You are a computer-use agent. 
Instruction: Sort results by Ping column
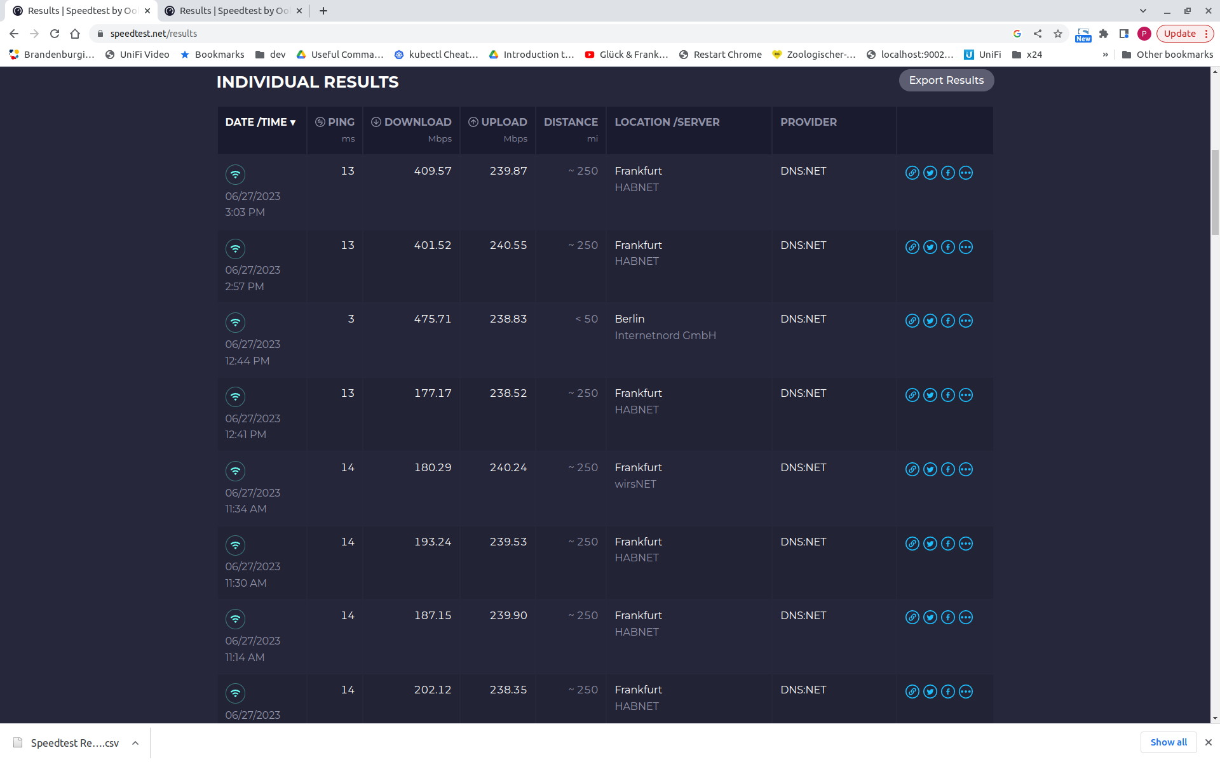tap(335, 122)
